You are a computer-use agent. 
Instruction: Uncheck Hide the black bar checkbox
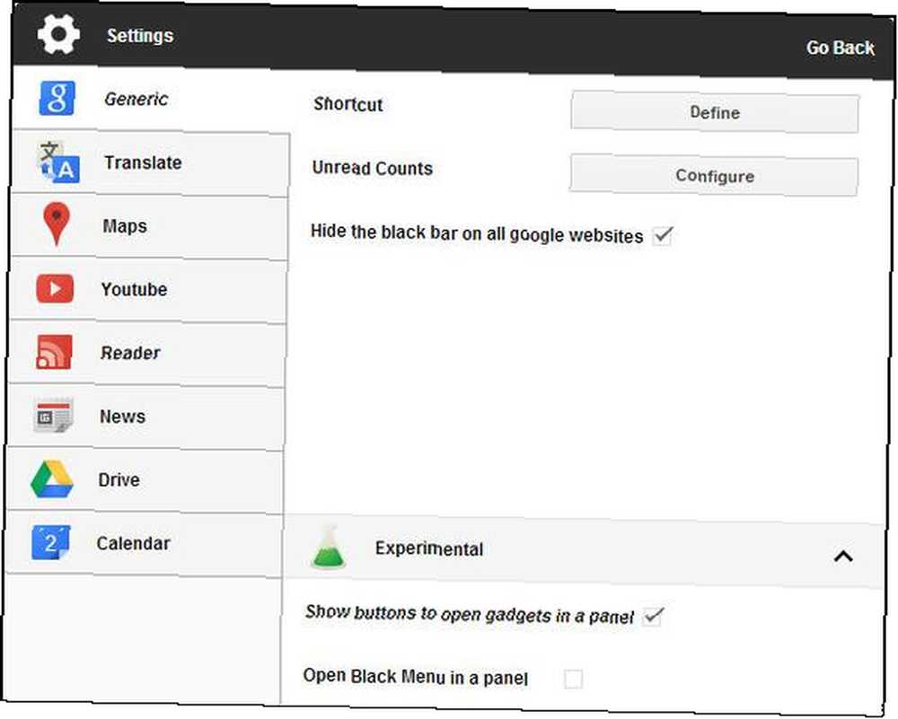pyautogui.click(x=664, y=235)
